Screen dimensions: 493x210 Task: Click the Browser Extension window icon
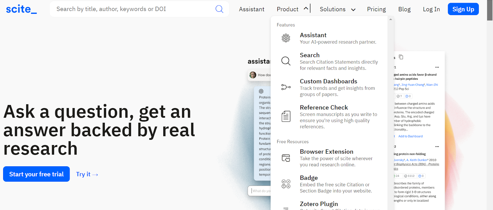pos(286,158)
